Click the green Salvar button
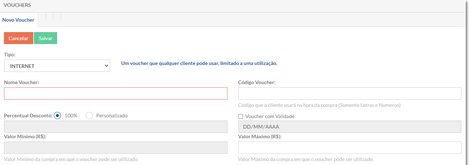Screen dimensions: 469x165 click(45, 38)
